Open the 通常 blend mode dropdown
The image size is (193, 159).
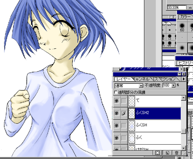coord(141,86)
